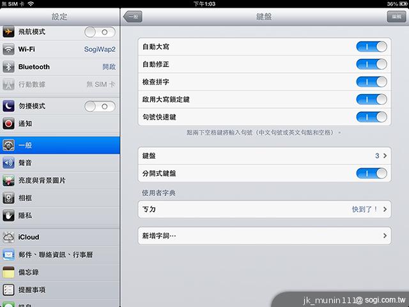Open Add New Word 新增字詞 chevron
This screenshot has height=307, width=409.
(385, 236)
